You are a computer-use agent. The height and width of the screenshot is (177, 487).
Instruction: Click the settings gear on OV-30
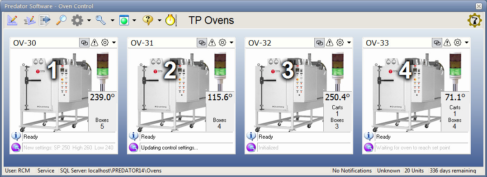point(105,42)
